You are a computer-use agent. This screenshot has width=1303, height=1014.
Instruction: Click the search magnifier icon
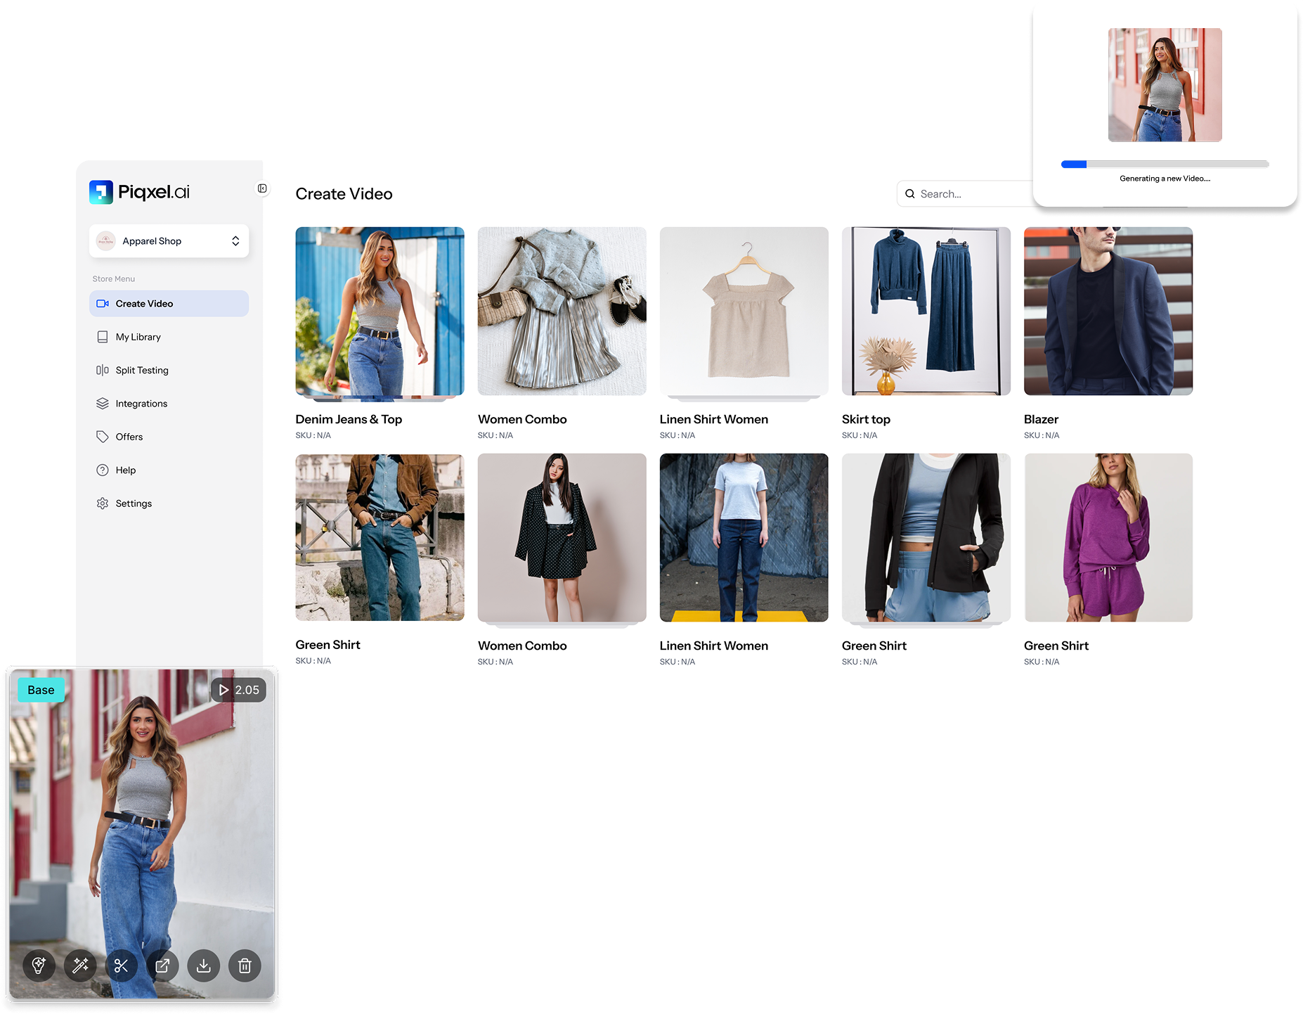910,193
